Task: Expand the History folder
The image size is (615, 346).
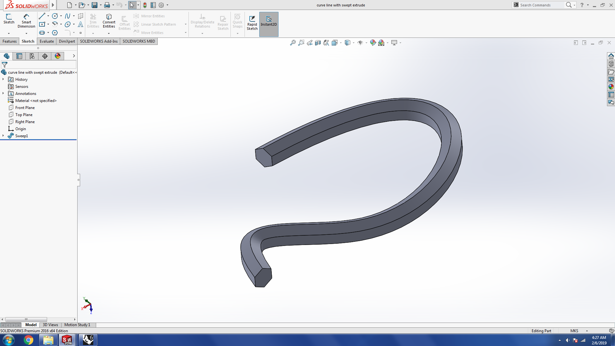Action: [x=3, y=79]
